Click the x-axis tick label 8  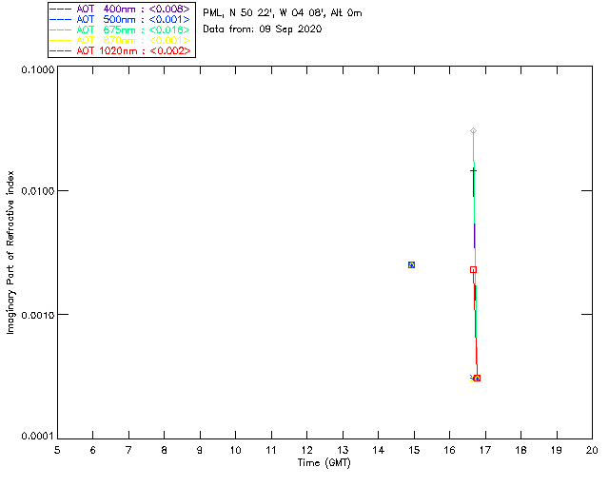pos(165,450)
